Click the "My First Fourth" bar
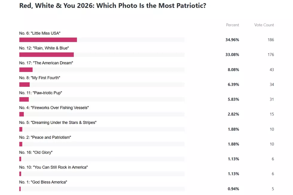The height and width of the screenshot is (195, 293). pos(102,85)
